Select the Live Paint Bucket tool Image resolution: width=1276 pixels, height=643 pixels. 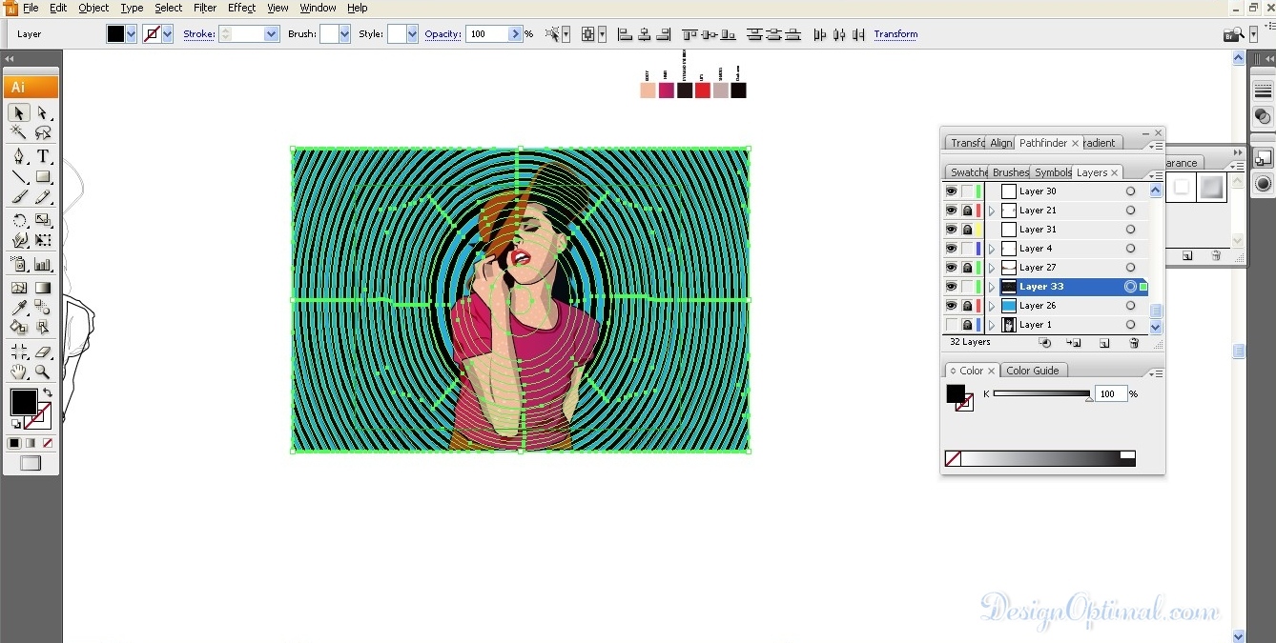coord(18,328)
